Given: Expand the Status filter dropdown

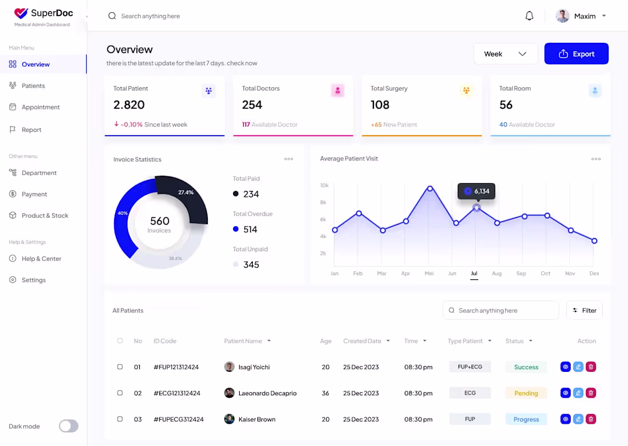Looking at the screenshot, I should (x=531, y=340).
